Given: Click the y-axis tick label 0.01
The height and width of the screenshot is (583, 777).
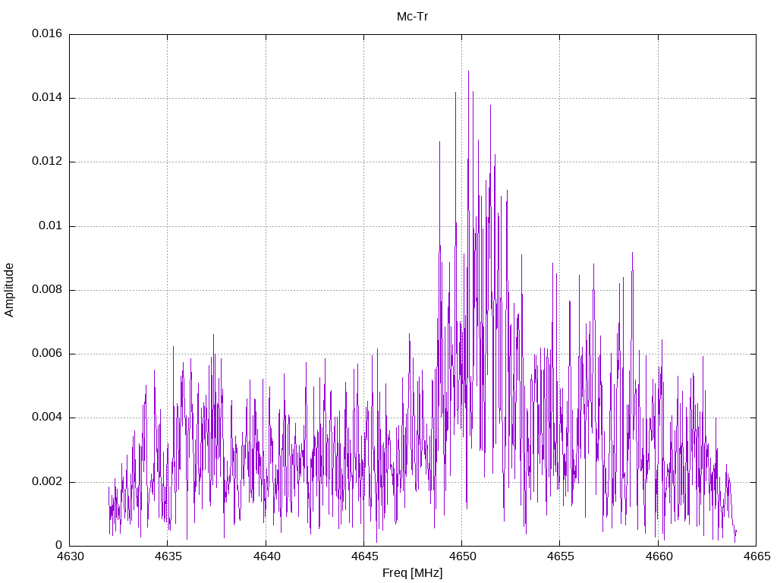Looking at the screenshot, I should tap(51, 226).
